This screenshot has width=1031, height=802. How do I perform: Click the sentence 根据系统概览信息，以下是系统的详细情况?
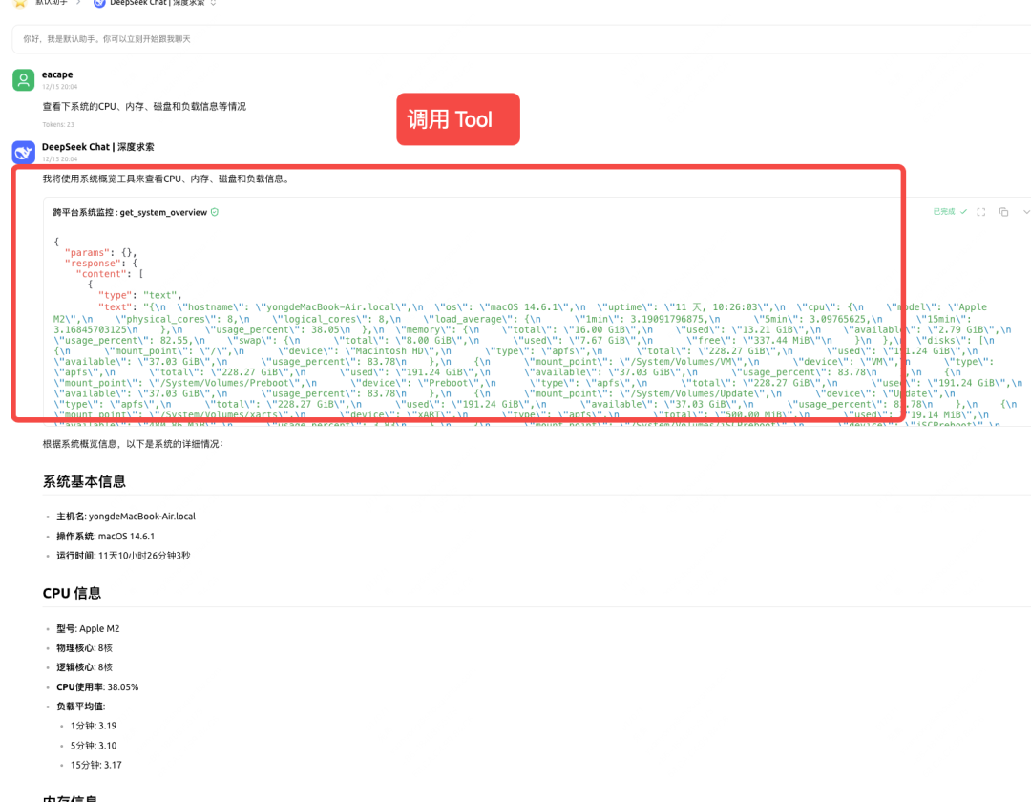pyautogui.click(x=133, y=444)
